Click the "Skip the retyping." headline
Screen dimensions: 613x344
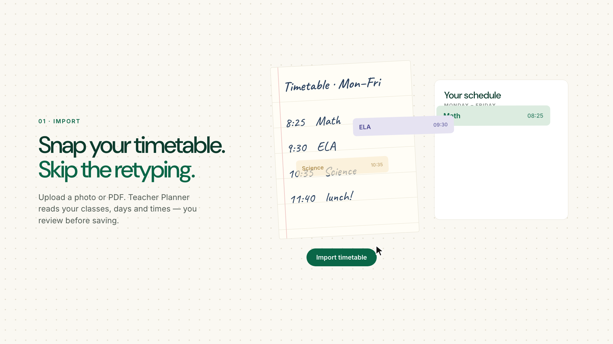[x=117, y=170]
